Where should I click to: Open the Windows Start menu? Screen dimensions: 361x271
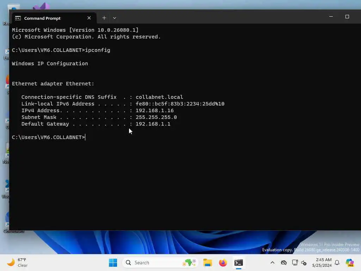[113, 263]
